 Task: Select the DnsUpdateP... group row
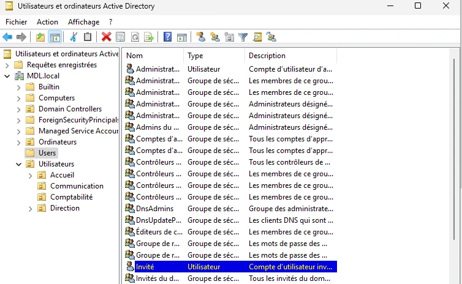pos(231,220)
